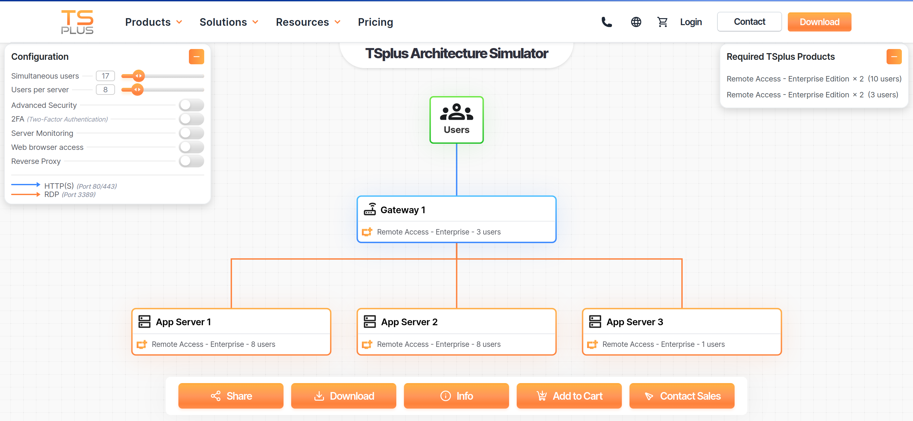
Task: Click the Enterprise Edition (10 users) line
Action: point(814,79)
